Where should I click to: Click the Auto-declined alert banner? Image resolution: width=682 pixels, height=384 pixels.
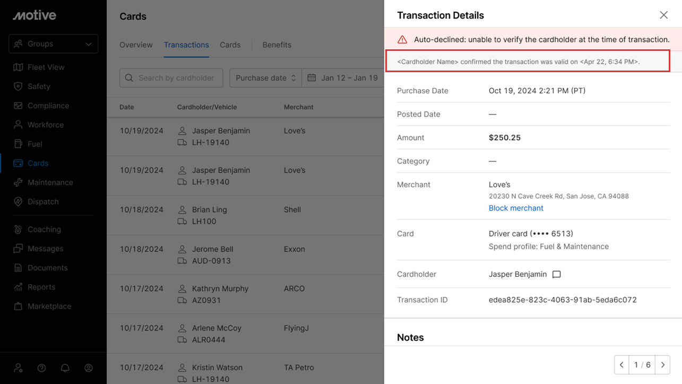click(x=533, y=39)
